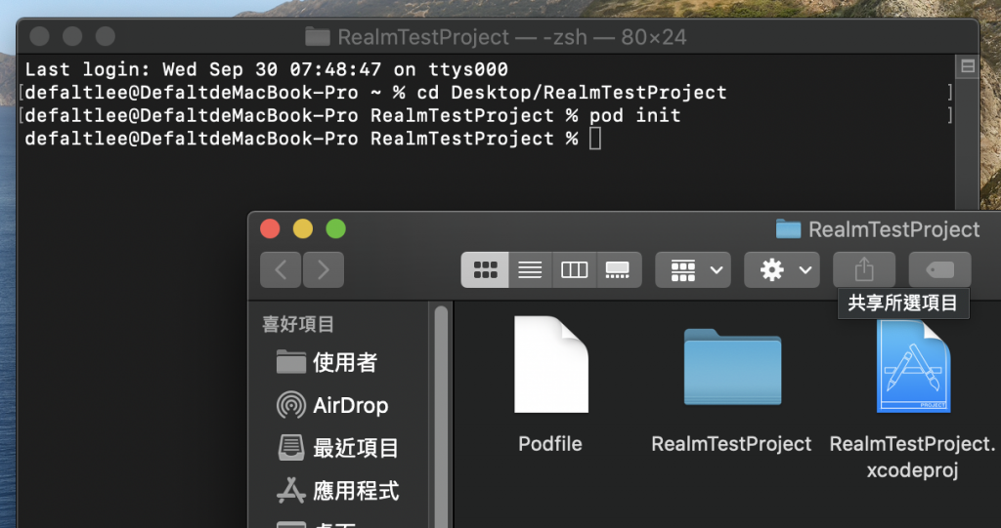Close the Finder window with red button
1001x528 pixels.
click(270, 229)
